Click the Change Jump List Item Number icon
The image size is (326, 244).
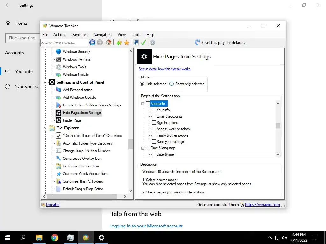coord(59,151)
